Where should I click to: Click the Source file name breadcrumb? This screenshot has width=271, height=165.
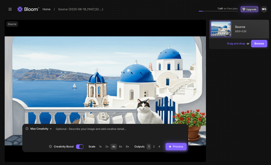81,9
